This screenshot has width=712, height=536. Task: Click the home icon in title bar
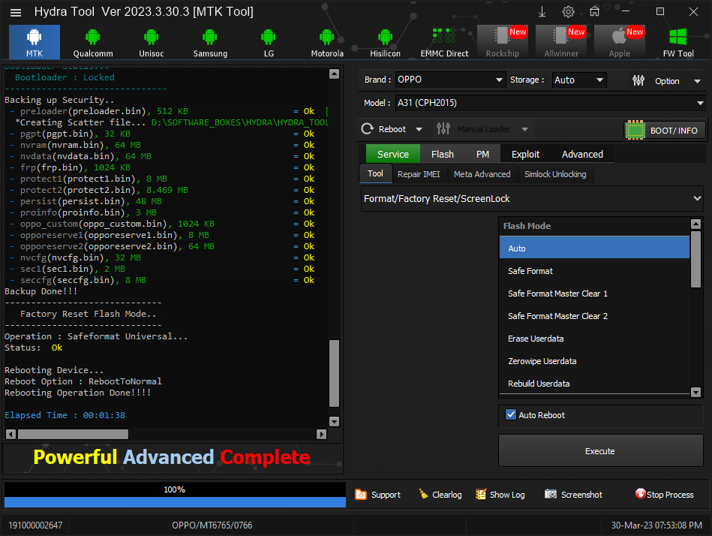[594, 12]
